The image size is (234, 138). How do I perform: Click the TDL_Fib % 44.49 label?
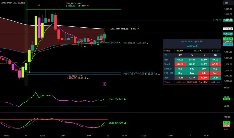pos(75,76)
